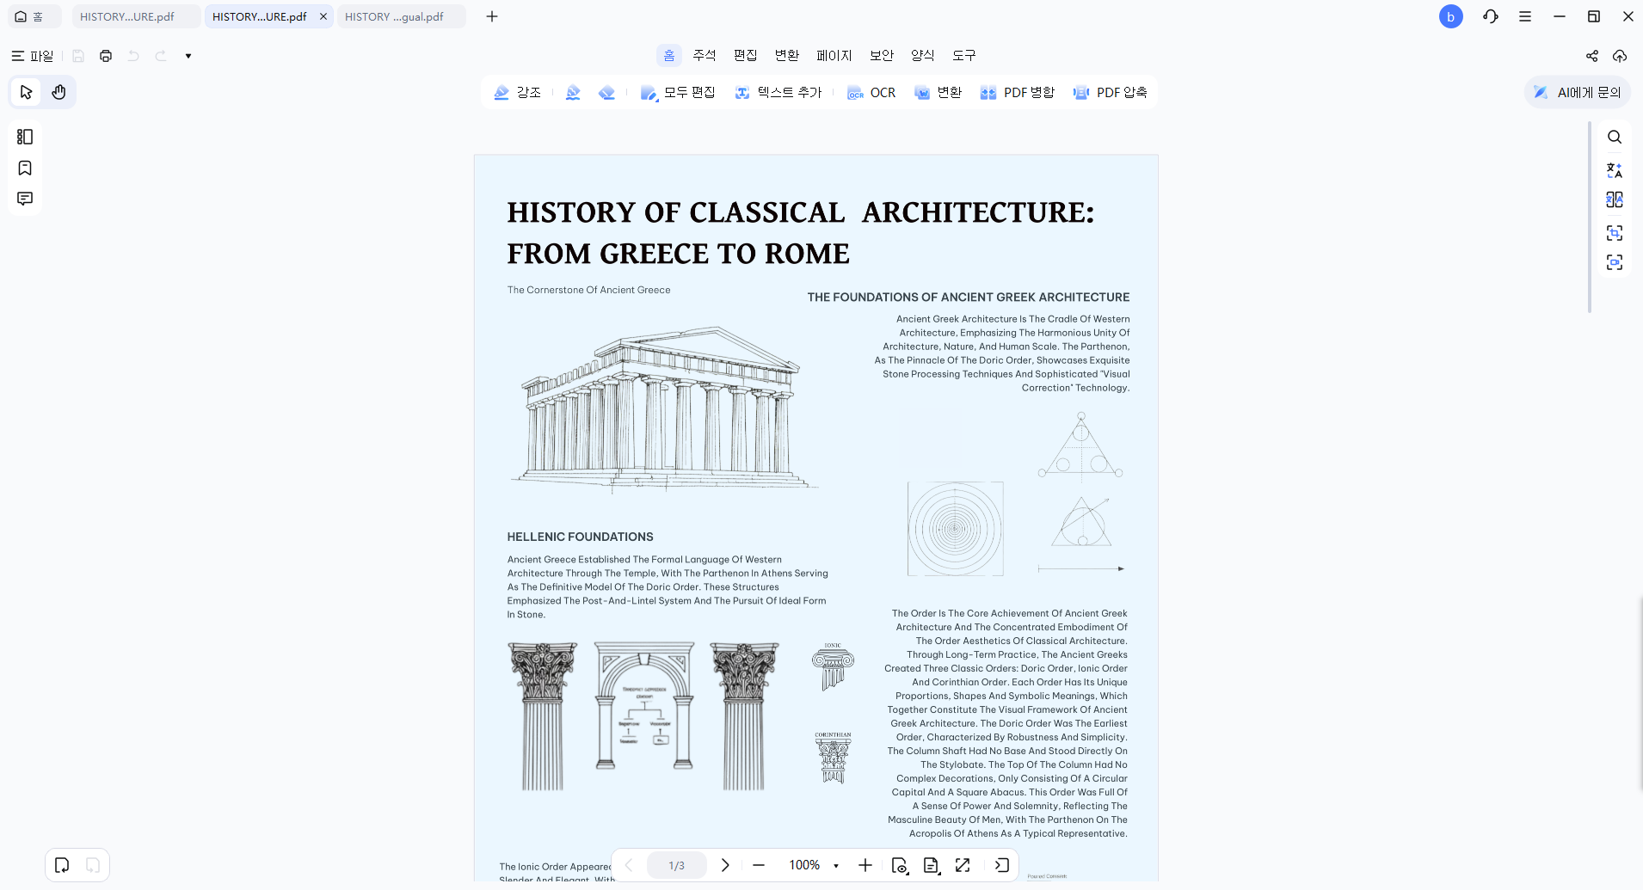Image resolution: width=1643 pixels, height=890 pixels.
Task: Go to the previous page
Action: [629, 865]
